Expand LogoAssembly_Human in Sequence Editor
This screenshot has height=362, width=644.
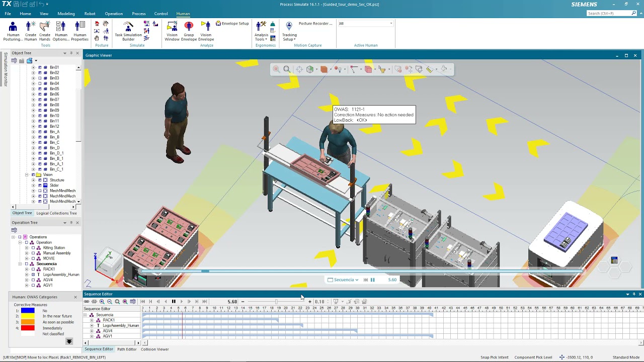(x=92, y=326)
